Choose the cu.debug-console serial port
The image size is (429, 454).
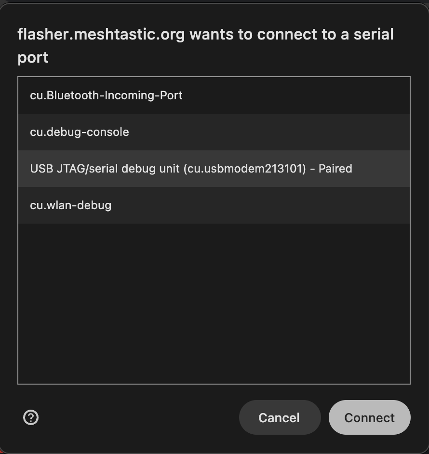pos(80,132)
